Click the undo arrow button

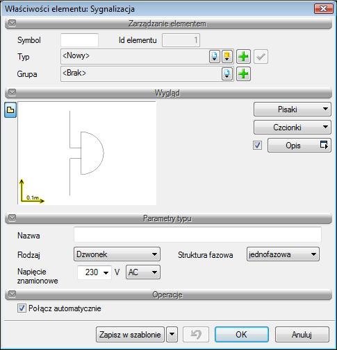point(196,334)
